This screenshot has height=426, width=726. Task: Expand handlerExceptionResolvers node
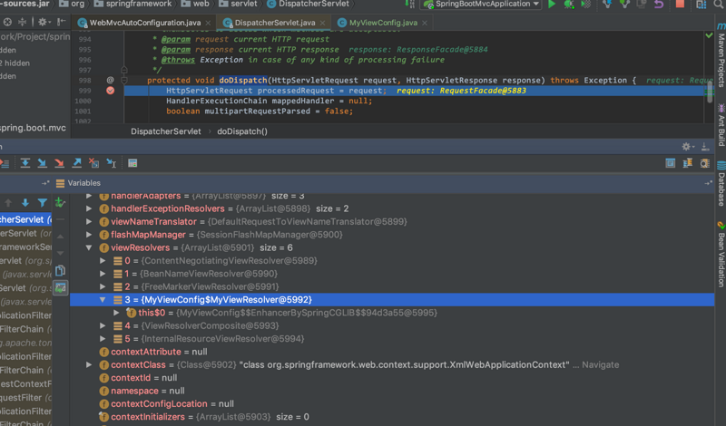89,208
